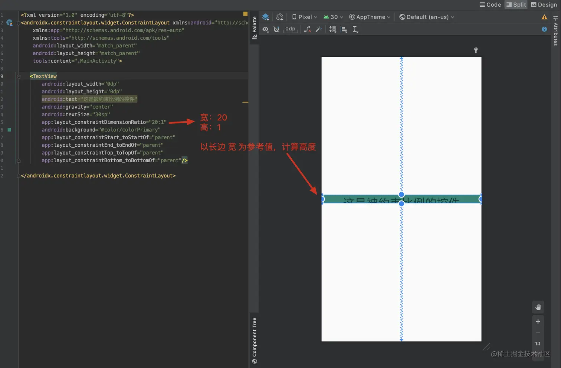Click the yellow warning stripe mark in the editor
The image size is (561, 368).
click(245, 102)
